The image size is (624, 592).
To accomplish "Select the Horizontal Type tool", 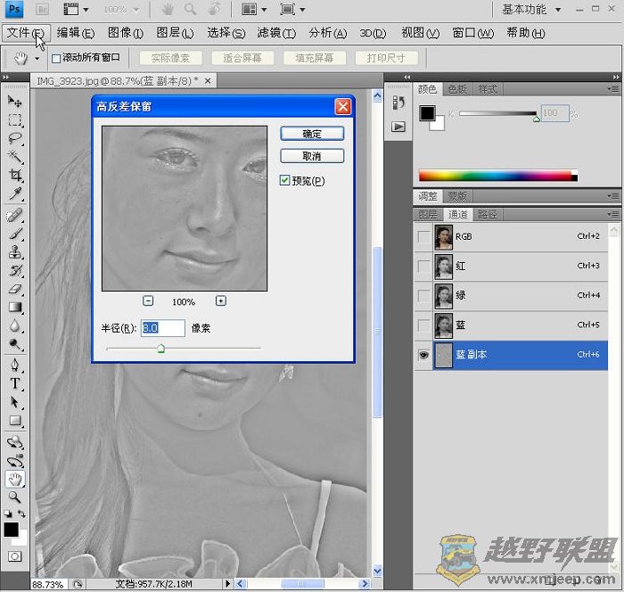I will pos(15,383).
